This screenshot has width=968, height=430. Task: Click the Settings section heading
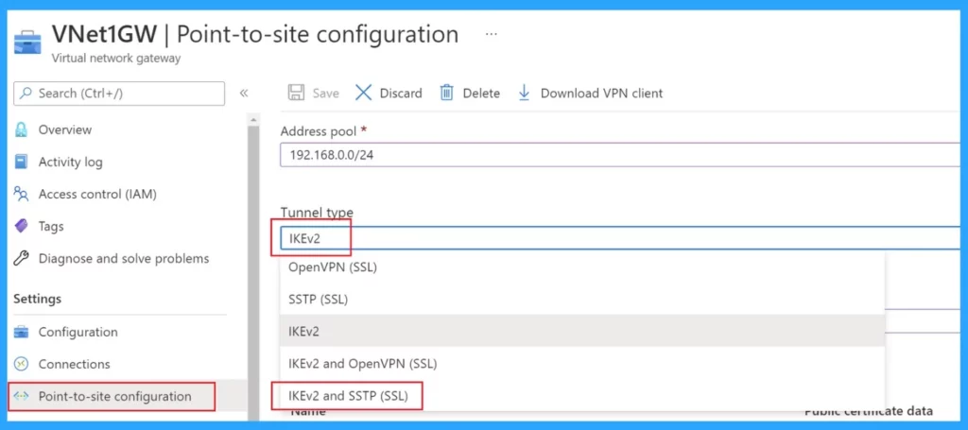(x=37, y=299)
